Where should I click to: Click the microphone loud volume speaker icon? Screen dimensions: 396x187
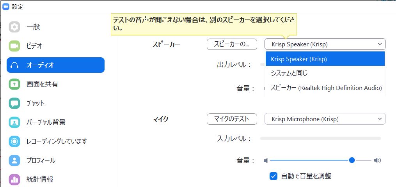tap(377, 160)
